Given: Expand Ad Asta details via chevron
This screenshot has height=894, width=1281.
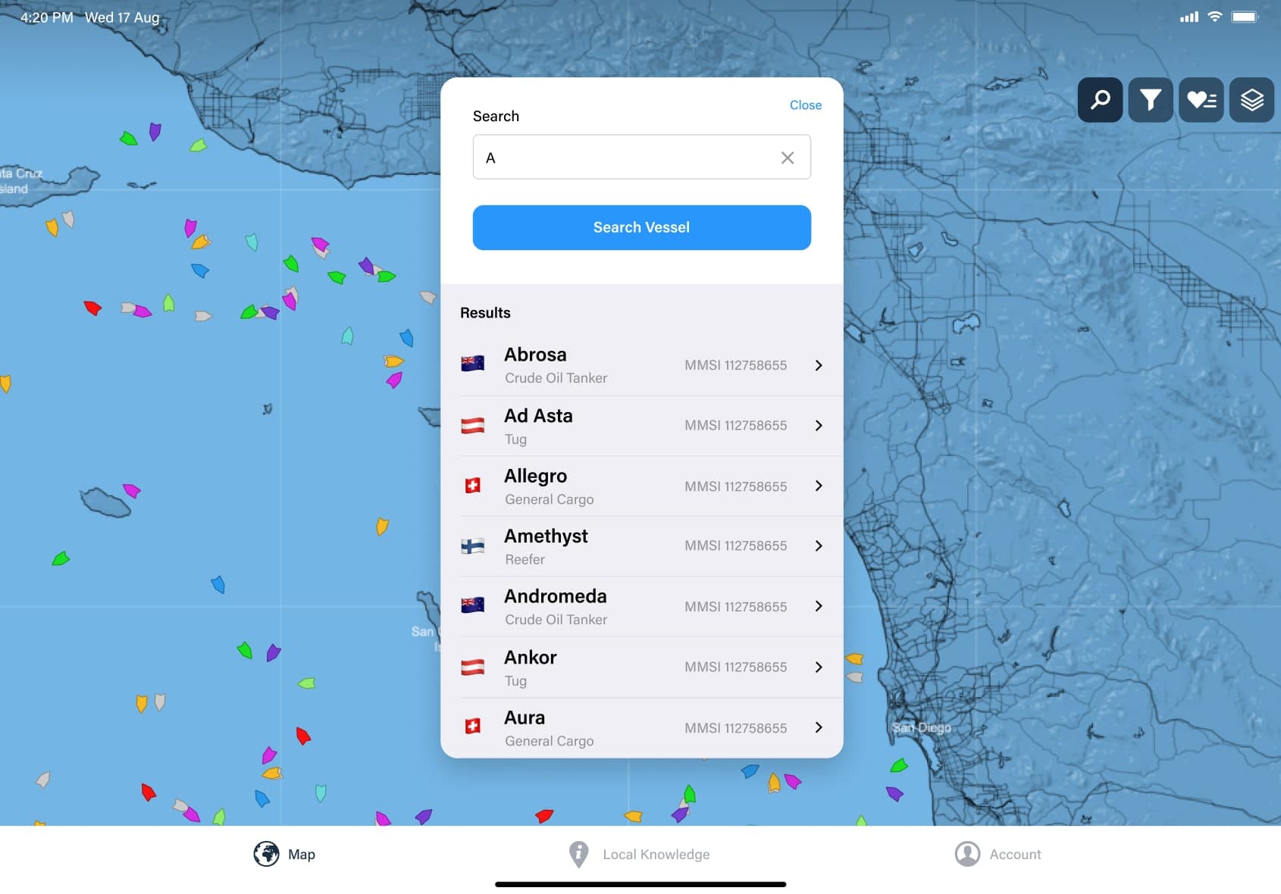Looking at the screenshot, I should pyautogui.click(x=819, y=426).
